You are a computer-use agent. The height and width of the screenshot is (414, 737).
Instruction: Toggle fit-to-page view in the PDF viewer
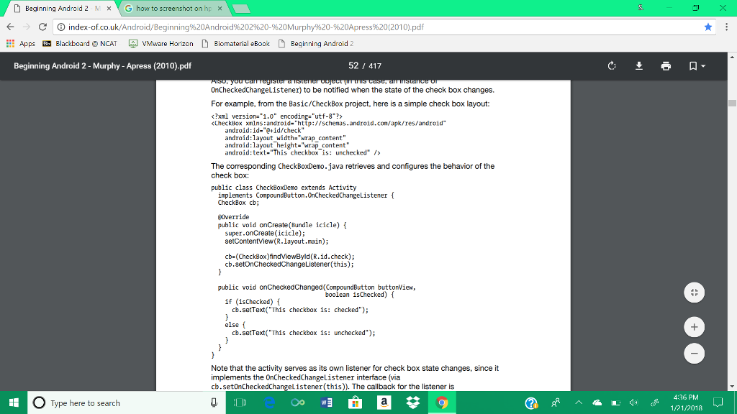point(694,293)
